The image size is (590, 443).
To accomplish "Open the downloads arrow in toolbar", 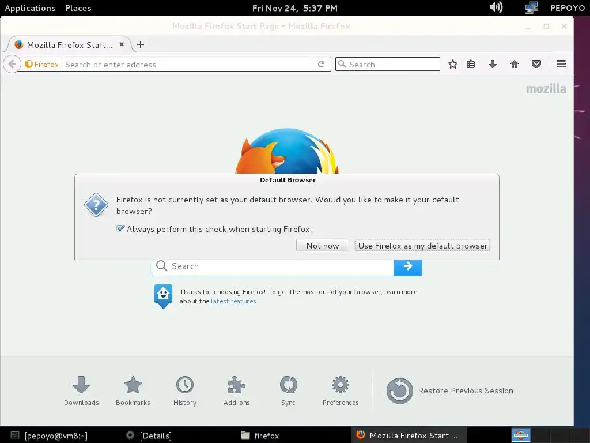I will click(x=493, y=65).
